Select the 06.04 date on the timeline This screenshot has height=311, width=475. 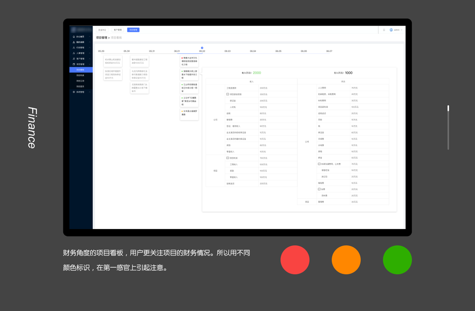point(253,51)
